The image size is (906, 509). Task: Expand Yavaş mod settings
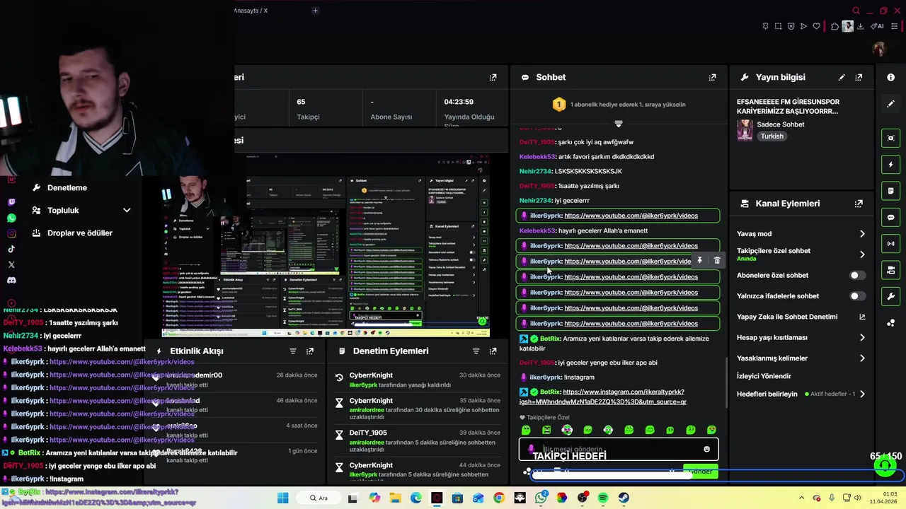[862, 234]
